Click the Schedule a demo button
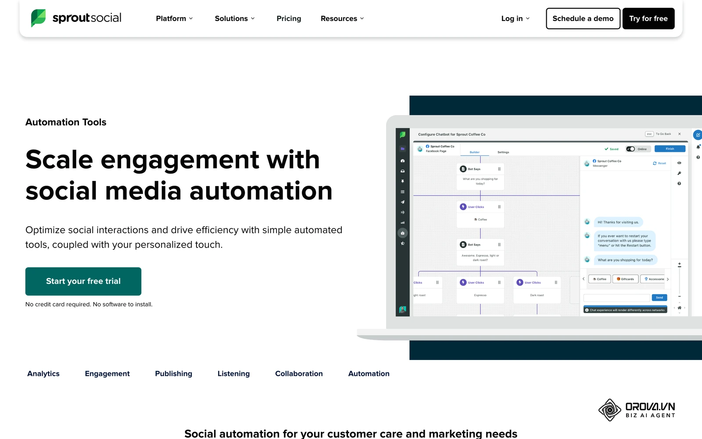 (x=583, y=18)
